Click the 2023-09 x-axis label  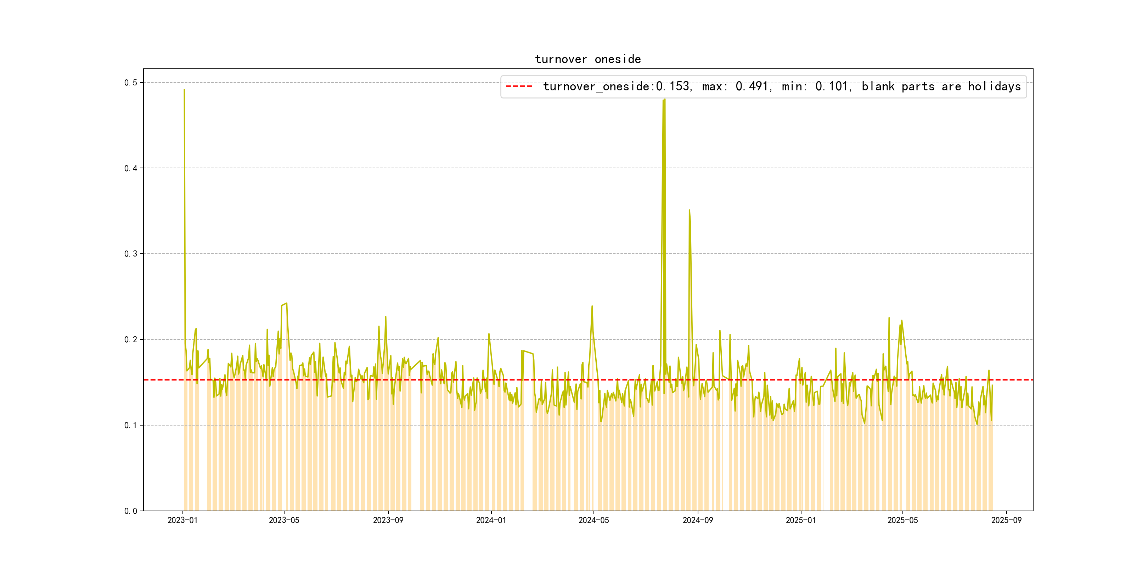[x=388, y=520]
